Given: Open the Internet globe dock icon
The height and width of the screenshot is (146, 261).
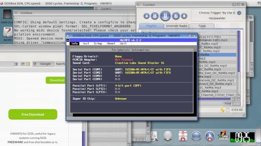Looking at the screenshot, I should click(x=196, y=136).
